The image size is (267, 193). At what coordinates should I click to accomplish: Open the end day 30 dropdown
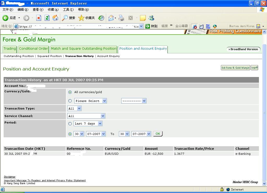(124, 134)
